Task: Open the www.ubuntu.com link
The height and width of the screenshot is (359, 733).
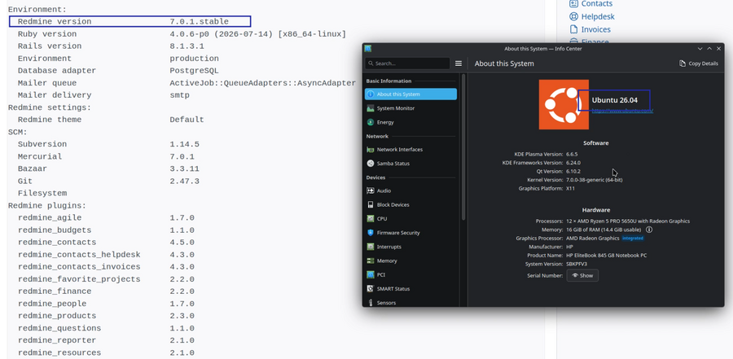Action: point(622,111)
